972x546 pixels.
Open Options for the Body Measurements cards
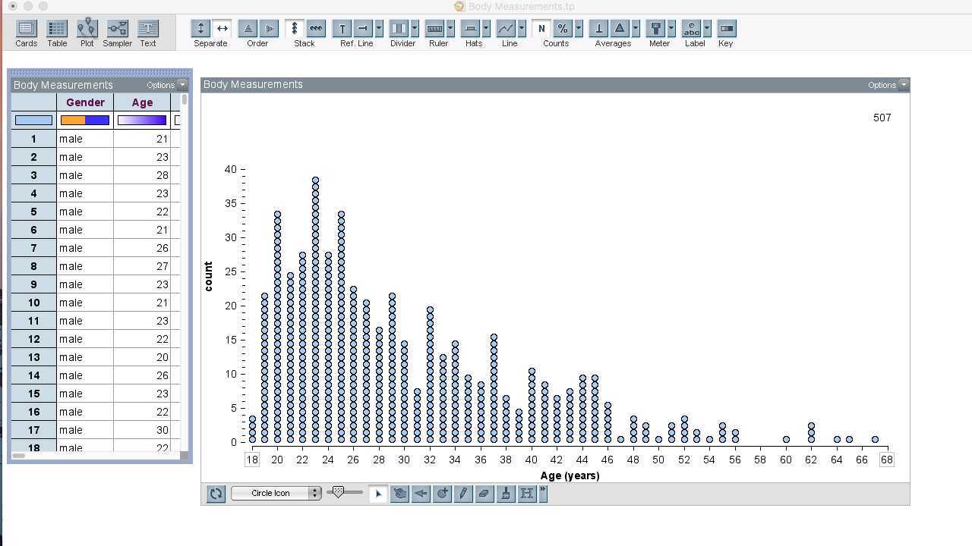(160, 85)
